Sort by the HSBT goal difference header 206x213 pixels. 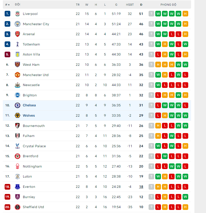[x=130, y=5]
